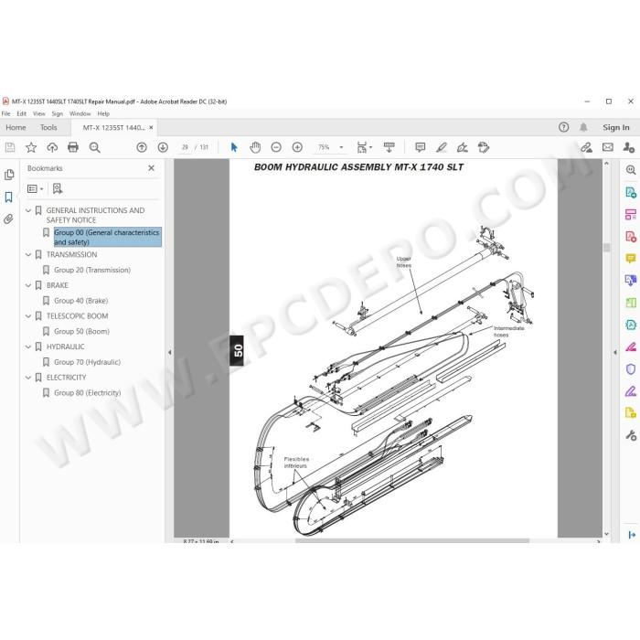Viewport: 640px width, 640px height.
Task: Open the Help menu
Action: 103,114
